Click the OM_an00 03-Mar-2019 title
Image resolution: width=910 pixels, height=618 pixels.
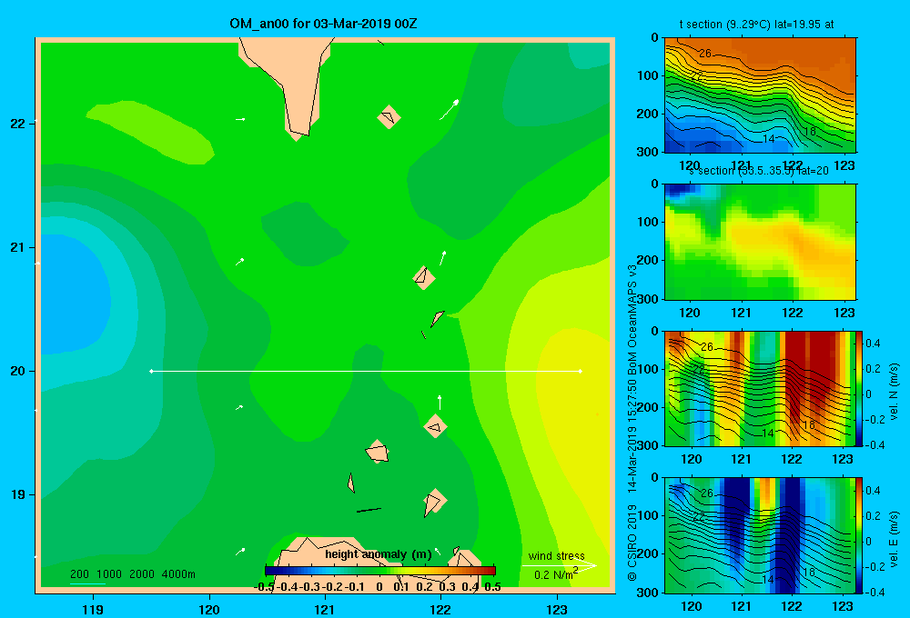[323, 24]
